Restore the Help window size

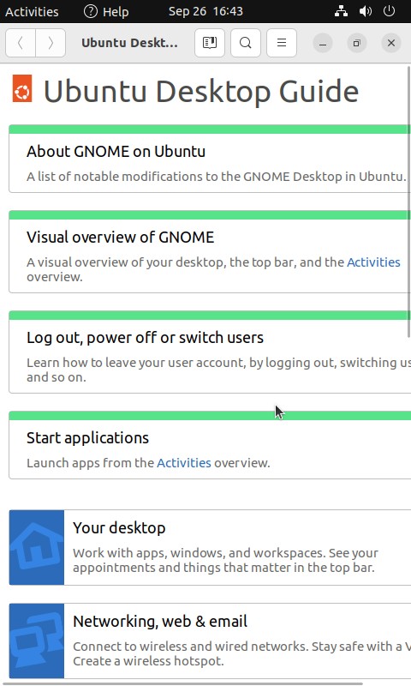[357, 43]
